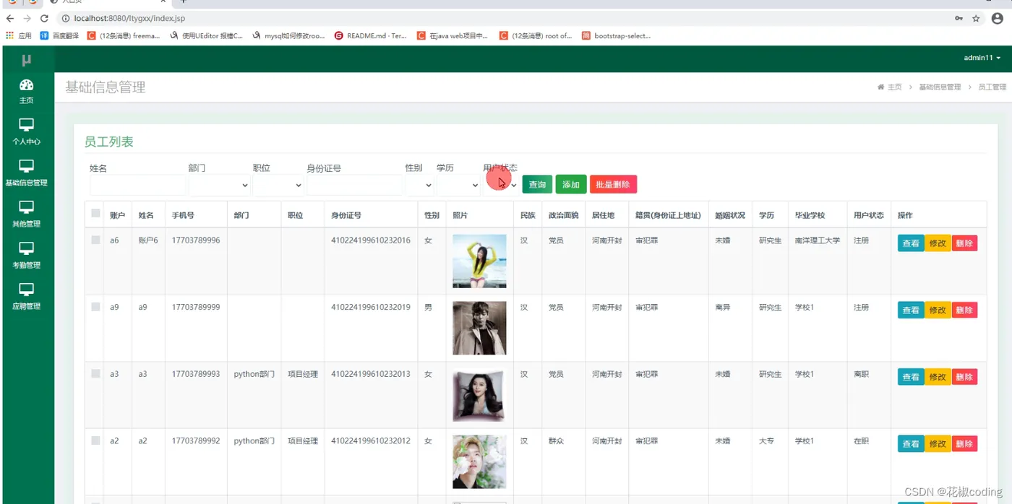1012x504 pixels.
Task: Click the red 批量删除 button
Action: pos(613,184)
